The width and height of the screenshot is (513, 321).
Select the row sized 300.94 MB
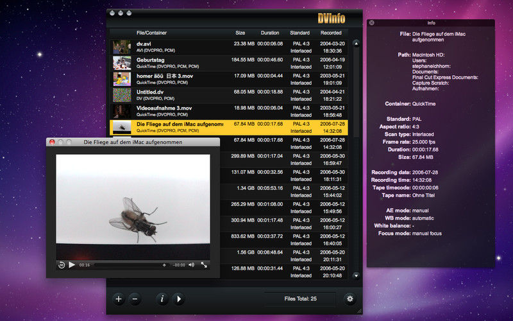[283, 223]
